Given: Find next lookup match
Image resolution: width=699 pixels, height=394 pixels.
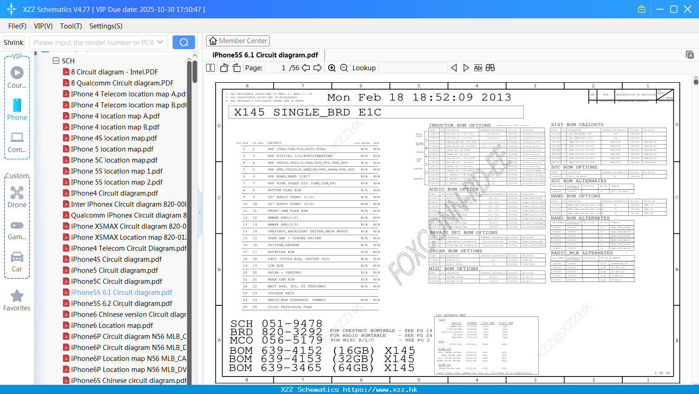Looking at the screenshot, I should [466, 68].
